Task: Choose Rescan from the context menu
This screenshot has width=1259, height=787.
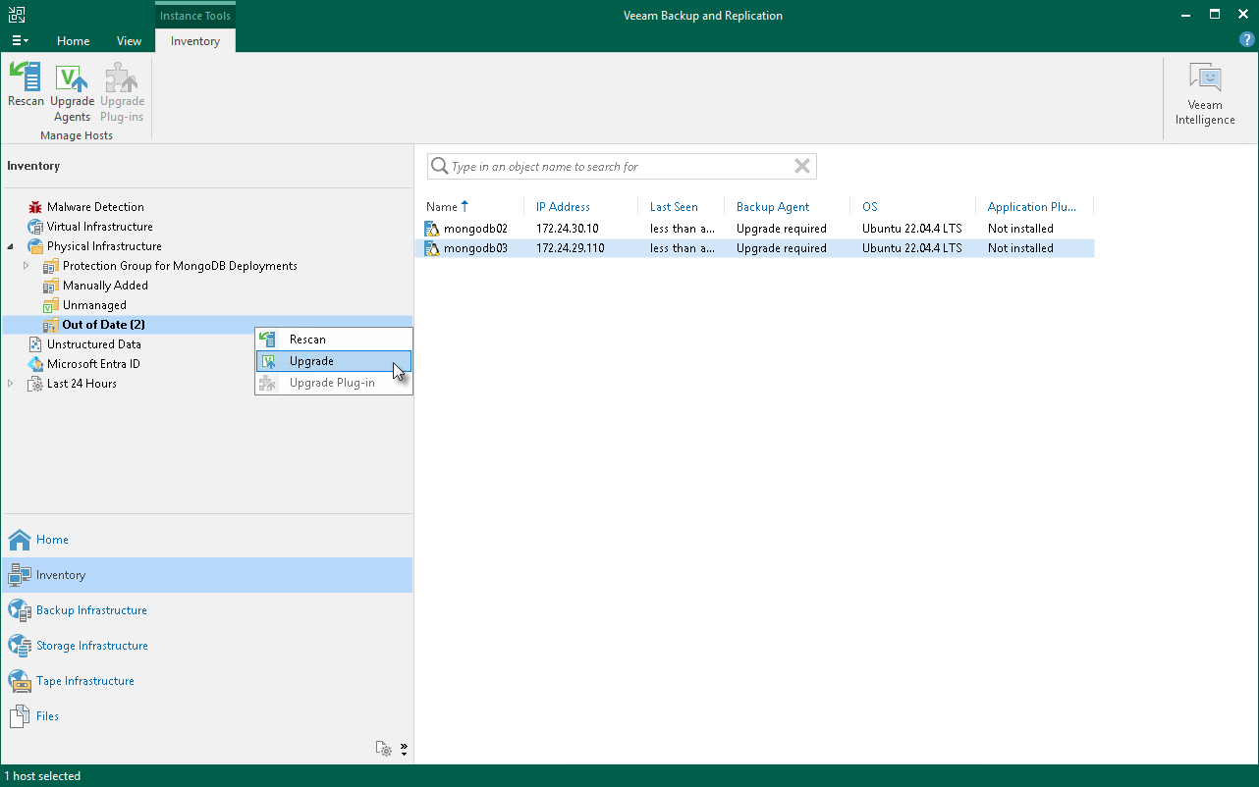Action: (x=307, y=340)
